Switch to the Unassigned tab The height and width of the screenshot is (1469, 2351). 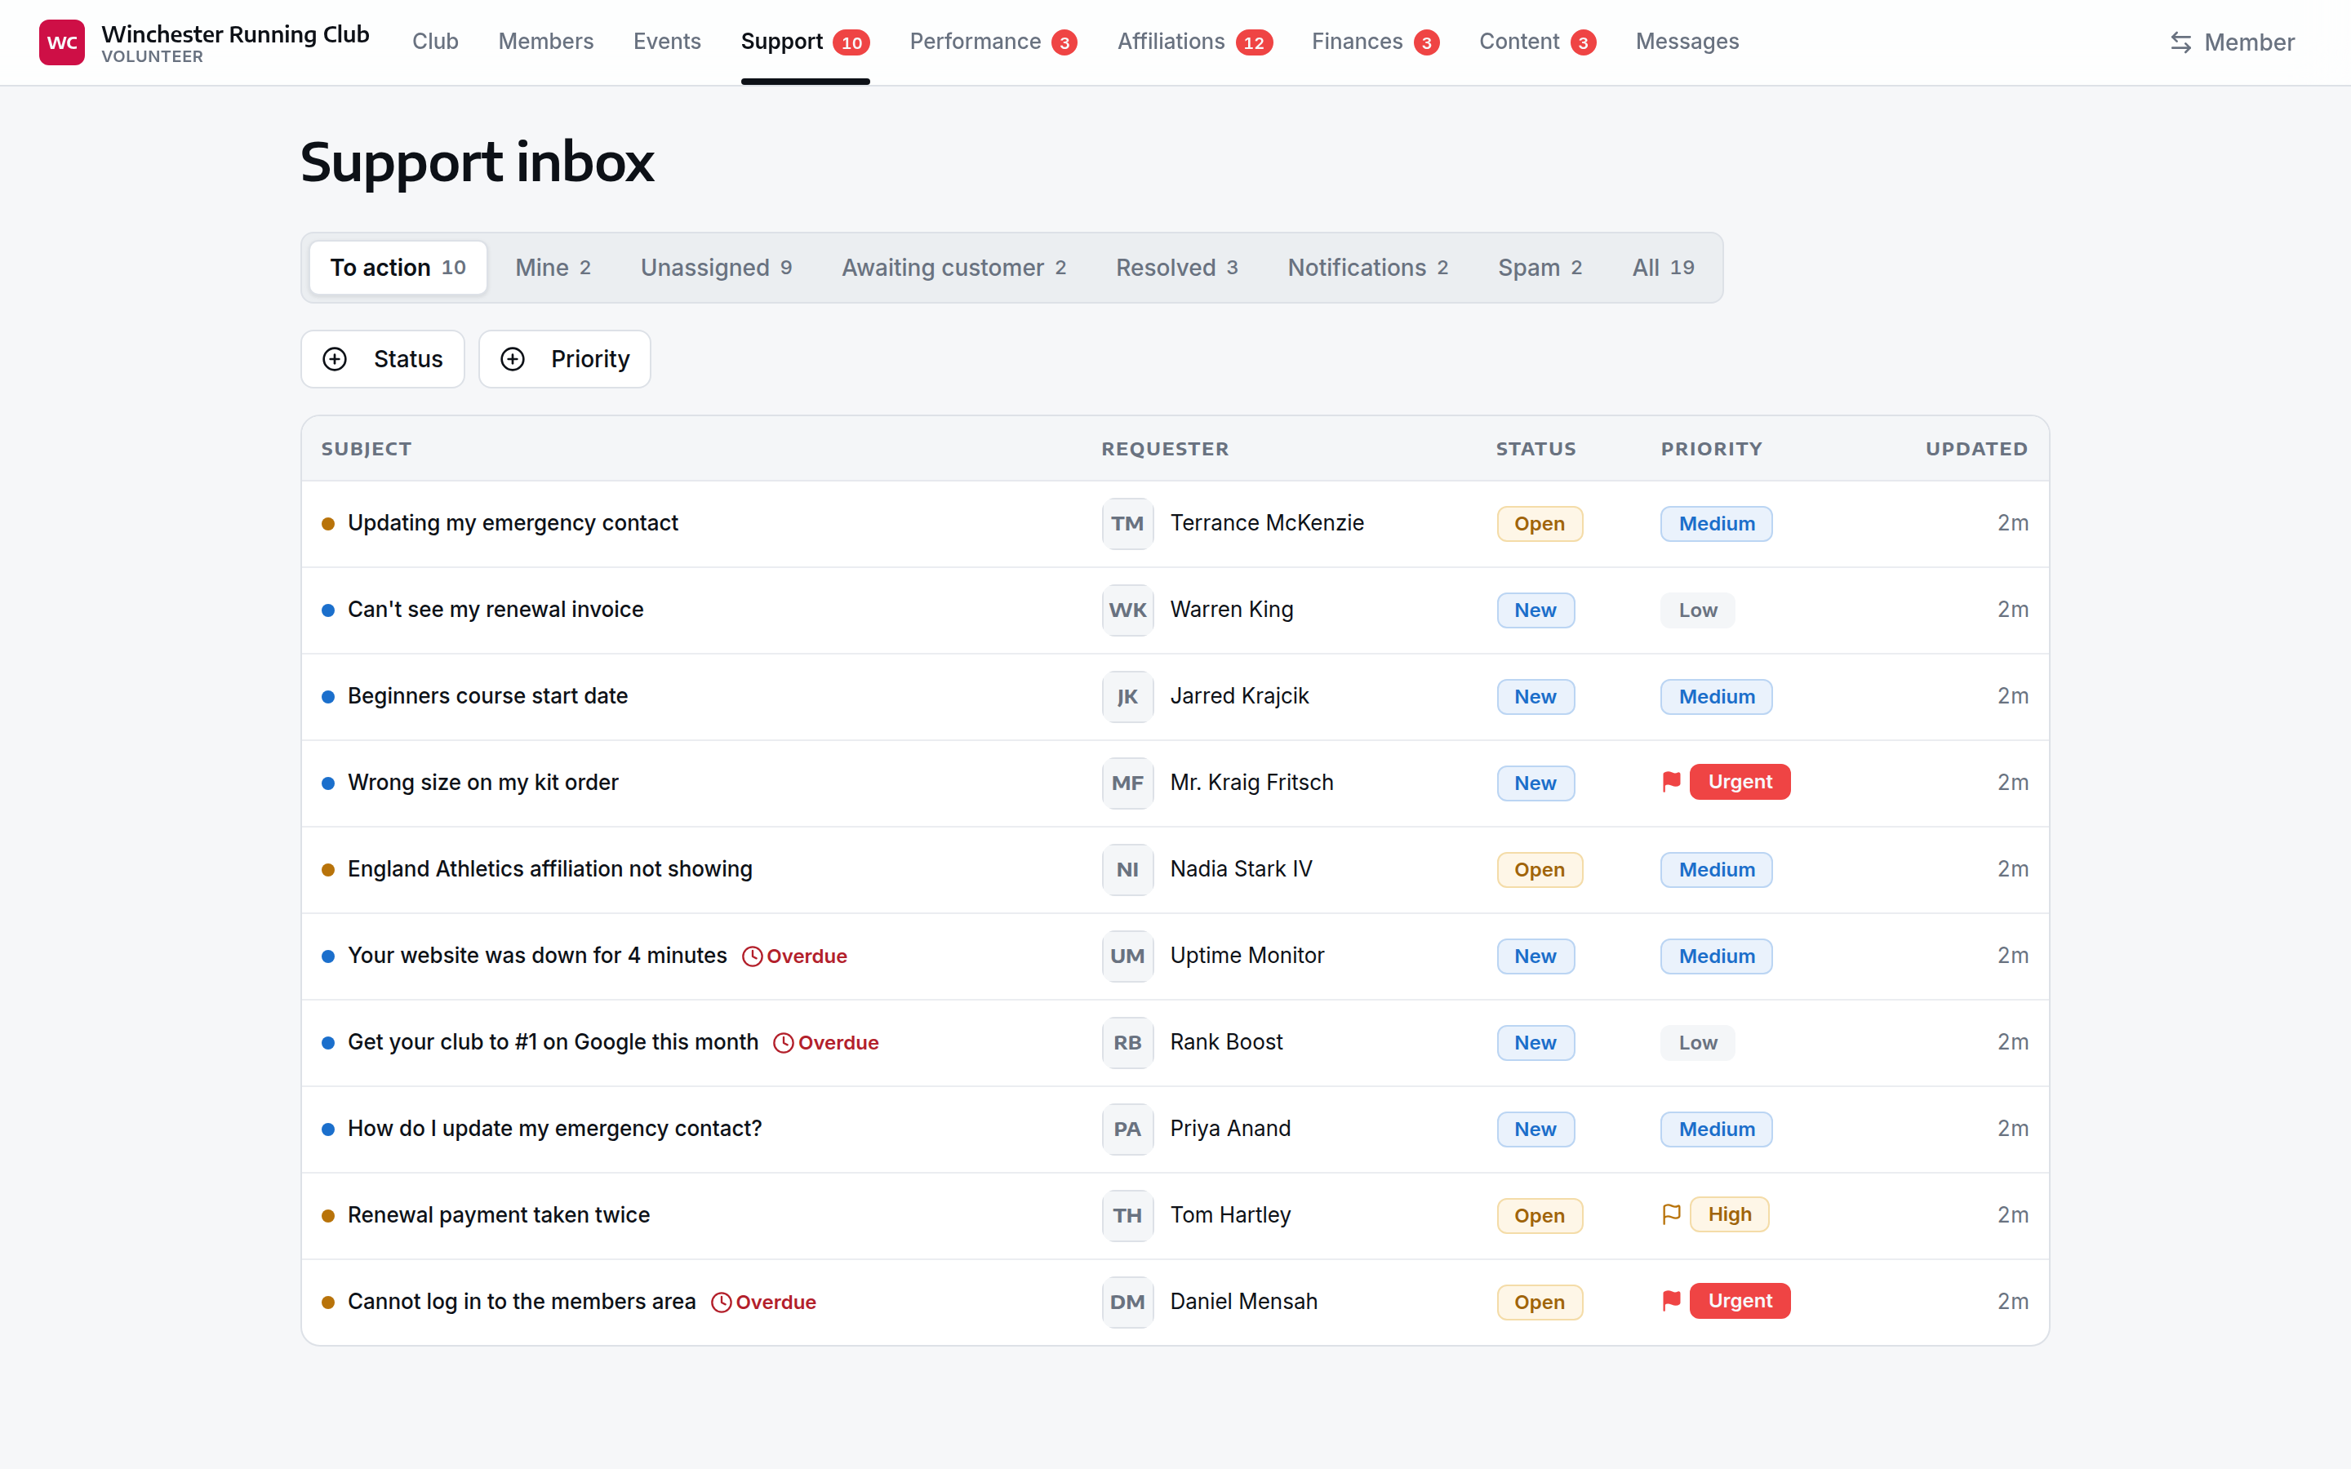pyautogui.click(x=716, y=267)
